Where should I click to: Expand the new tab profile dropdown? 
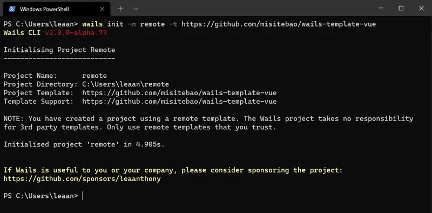[x=136, y=9]
